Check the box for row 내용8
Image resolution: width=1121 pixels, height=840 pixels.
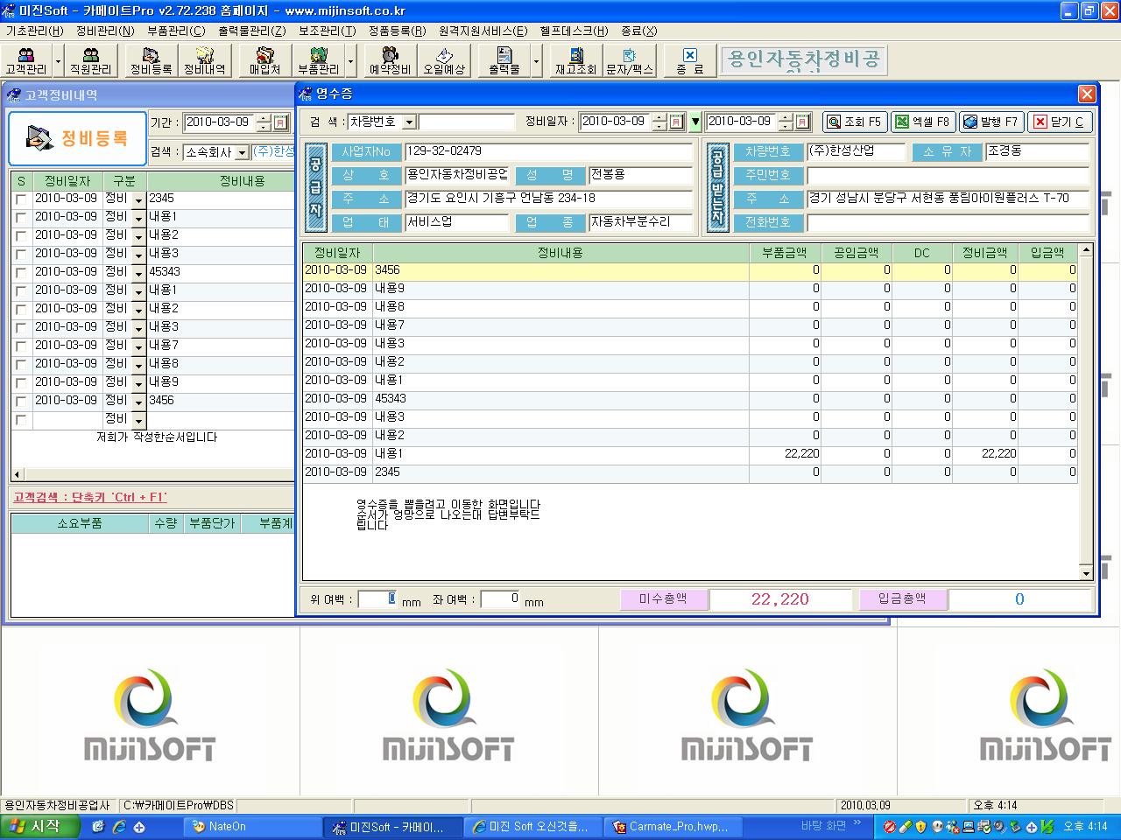click(21, 364)
